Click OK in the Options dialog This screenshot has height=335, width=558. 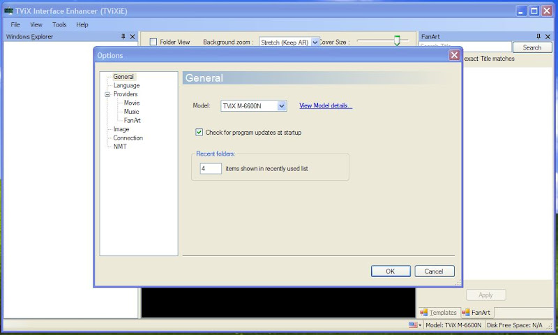[391, 271]
